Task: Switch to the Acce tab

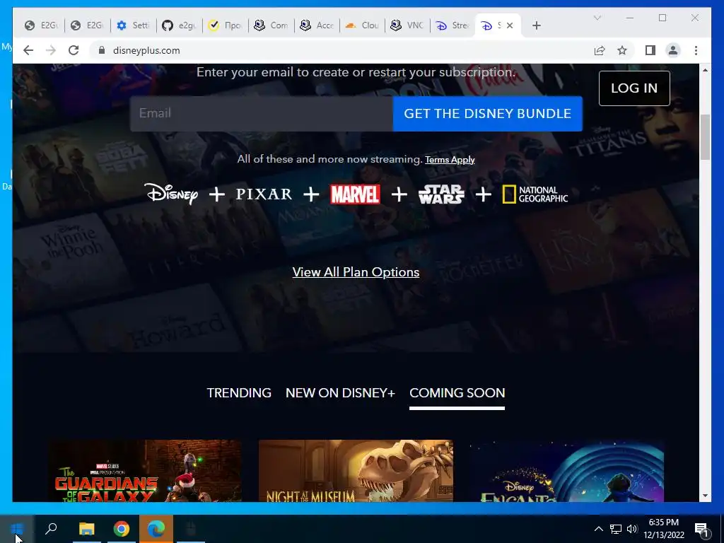Action: tap(317, 25)
